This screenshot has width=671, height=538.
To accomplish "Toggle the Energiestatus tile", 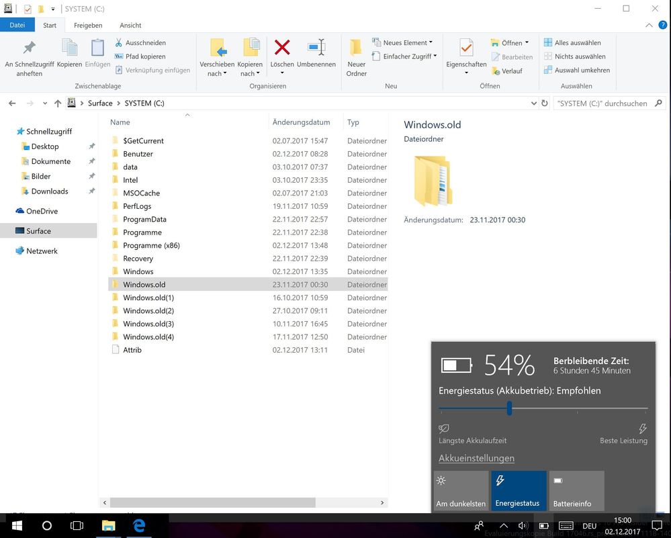I will click(x=519, y=491).
